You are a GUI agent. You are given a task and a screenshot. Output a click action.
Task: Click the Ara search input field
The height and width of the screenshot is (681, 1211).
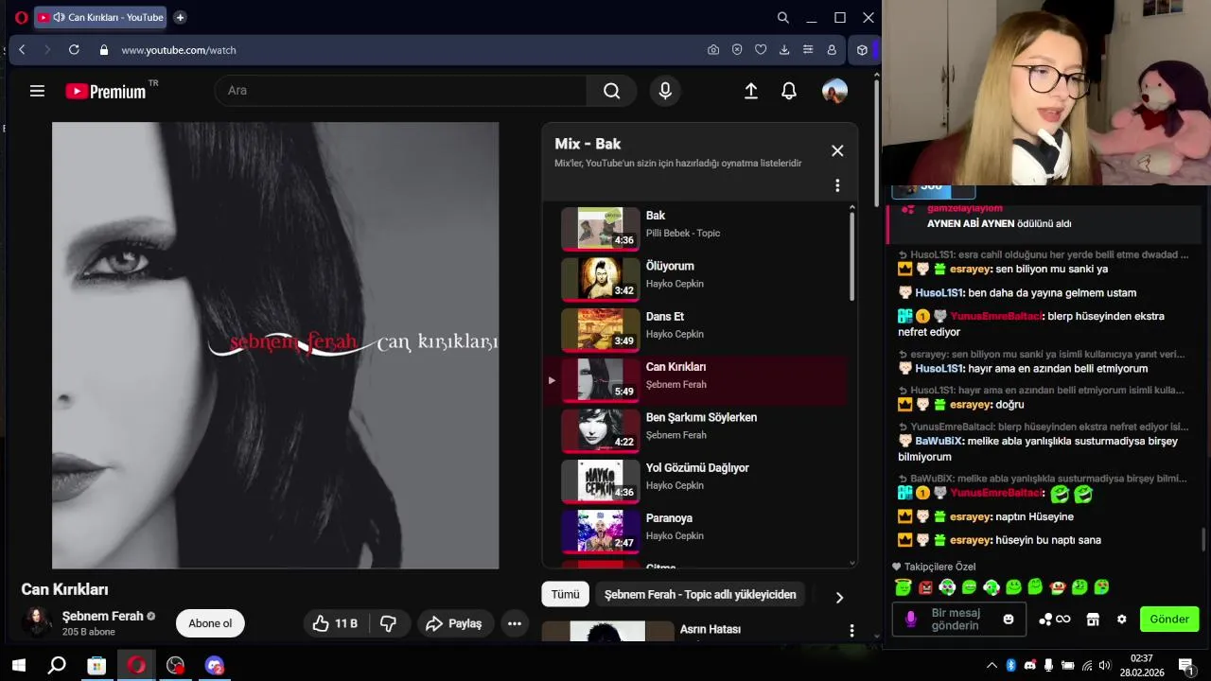click(x=401, y=91)
